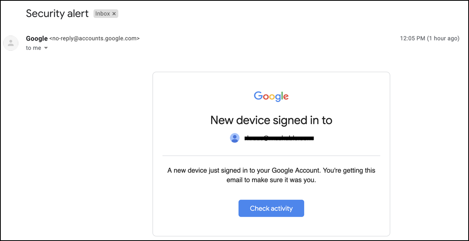Click the 'to me' recipient text

(33, 48)
